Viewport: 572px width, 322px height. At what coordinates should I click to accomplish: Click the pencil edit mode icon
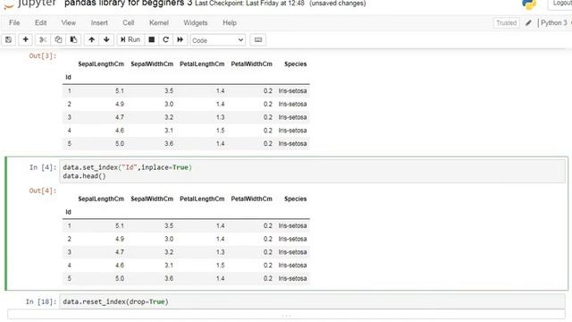pos(528,22)
